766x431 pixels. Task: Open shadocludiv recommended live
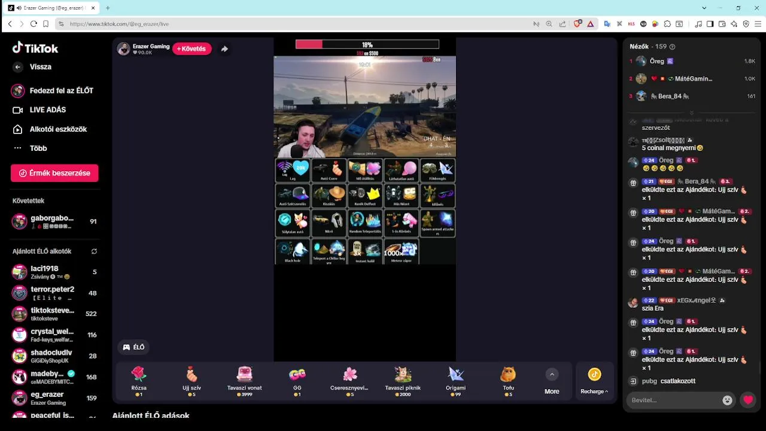coord(55,356)
